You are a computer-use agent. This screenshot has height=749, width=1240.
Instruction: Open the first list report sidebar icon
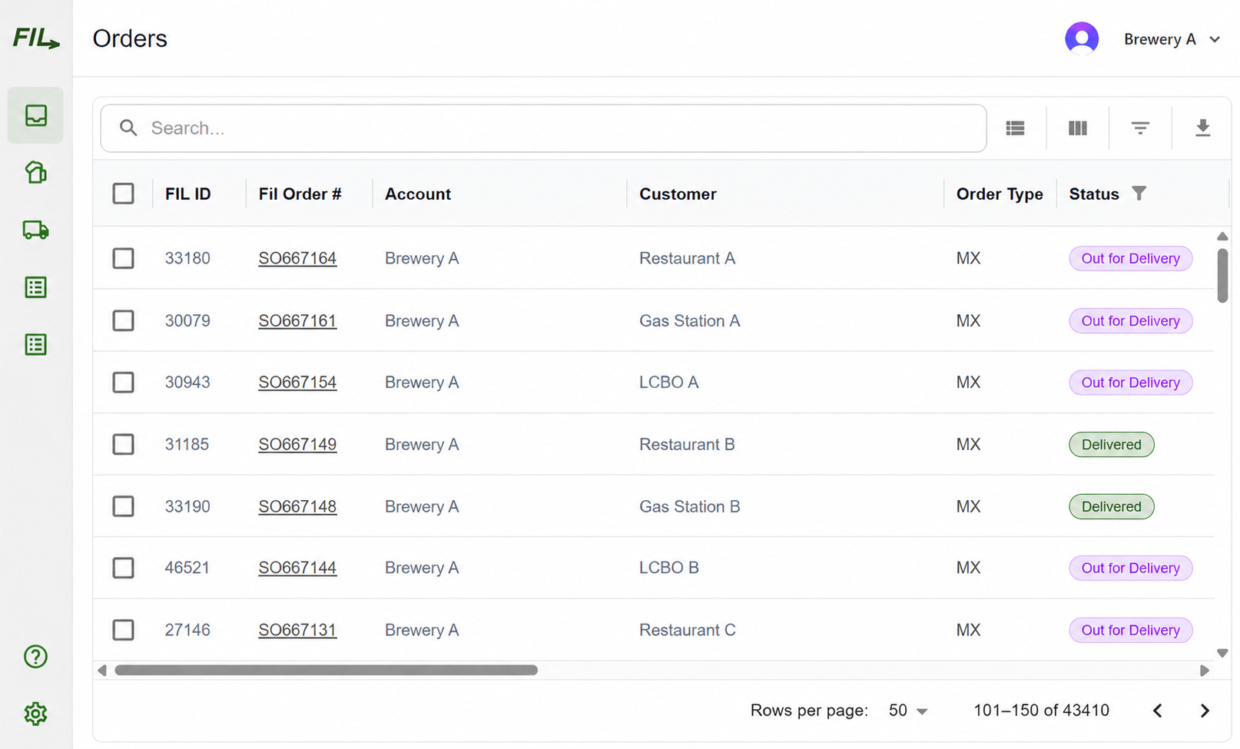coord(36,287)
